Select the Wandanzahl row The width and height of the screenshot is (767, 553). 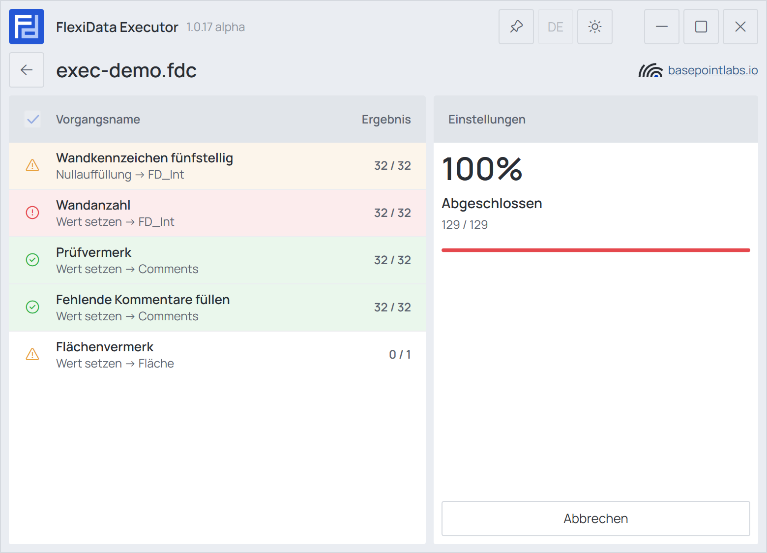point(217,213)
